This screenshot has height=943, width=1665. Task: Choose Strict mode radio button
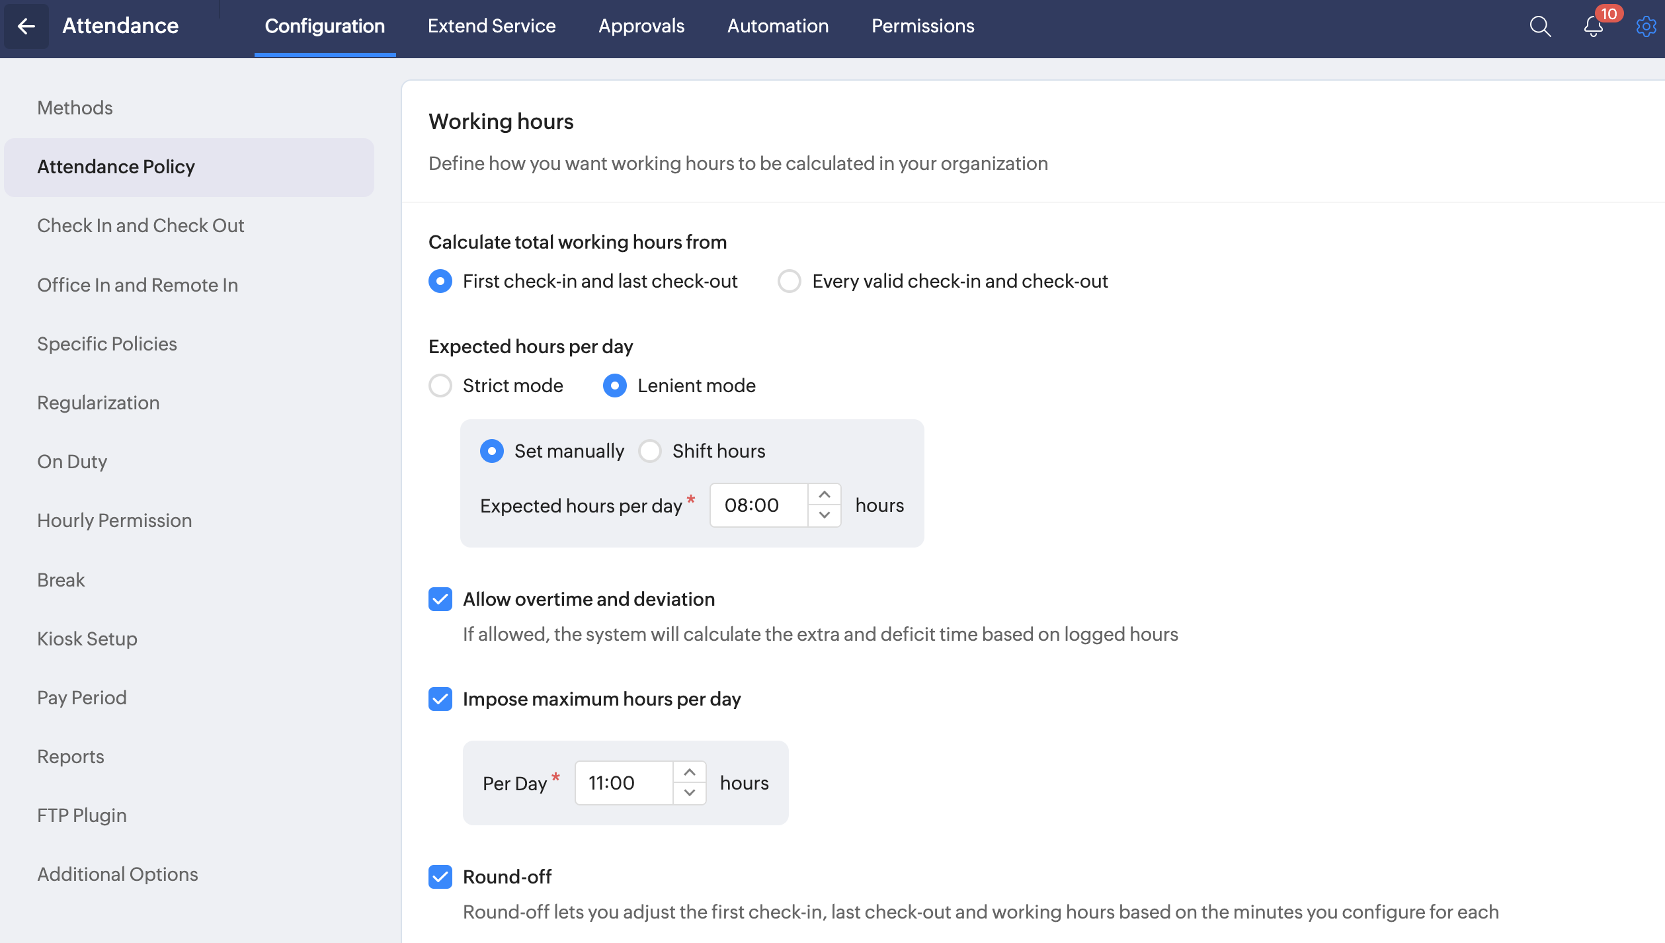(x=440, y=386)
